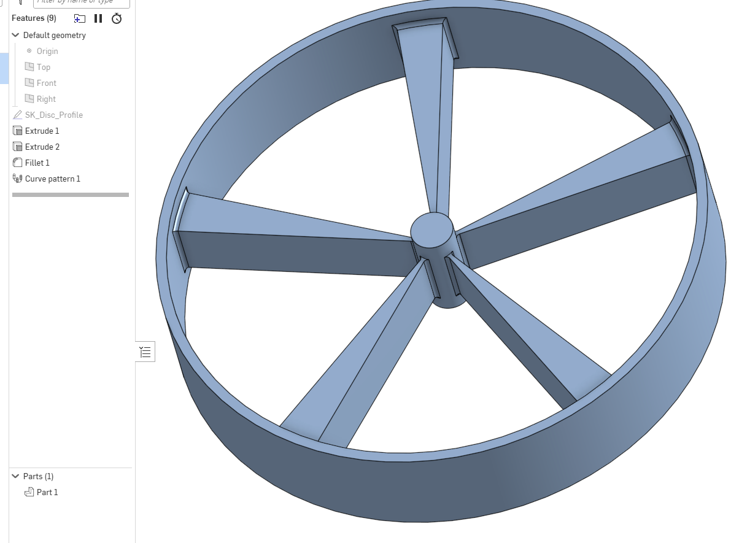Click the Right plane icon
Image resolution: width=731 pixels, height=543 pixels.
tap(29, 98)
